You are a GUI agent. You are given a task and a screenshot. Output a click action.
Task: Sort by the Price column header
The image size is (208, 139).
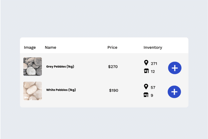pyautogui.click(x=112, y=47)
